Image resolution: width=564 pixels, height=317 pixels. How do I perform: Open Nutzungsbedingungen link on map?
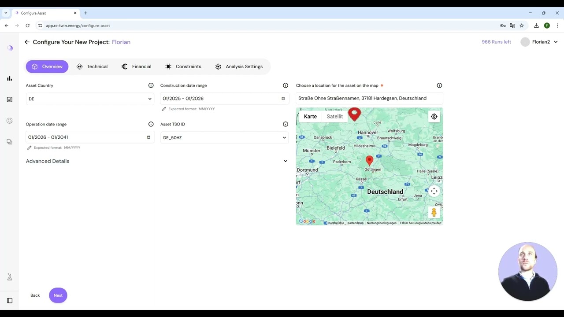coord(382,223)
